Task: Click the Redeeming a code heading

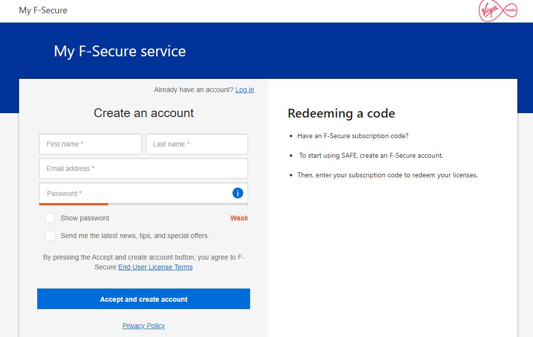Action: coord(341,114)
